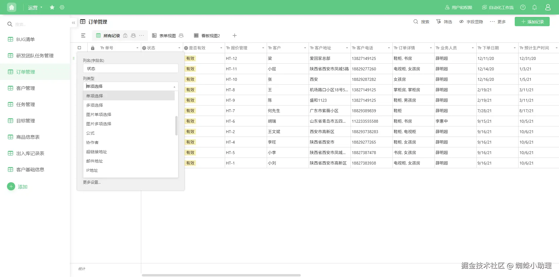Collapse the sidebar with double chevron
Screen dimensions: 559x277
73,22
